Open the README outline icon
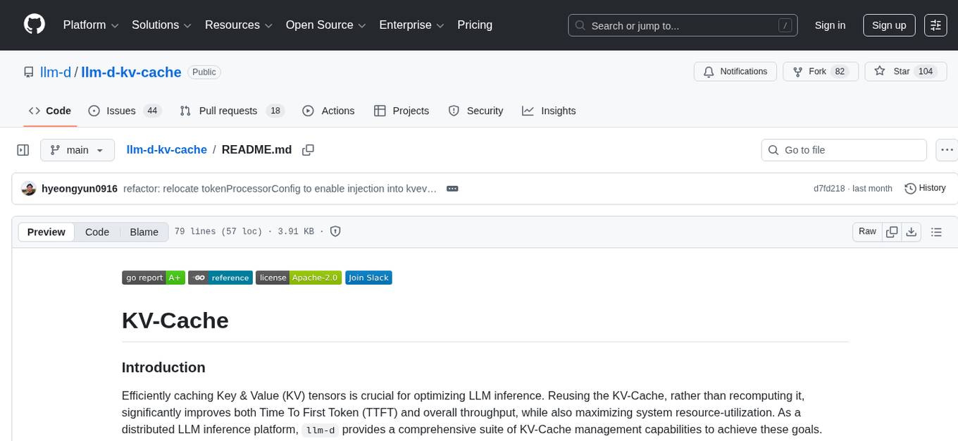The width and height of the screenshot is (958, 441). (x=936, y=231)
